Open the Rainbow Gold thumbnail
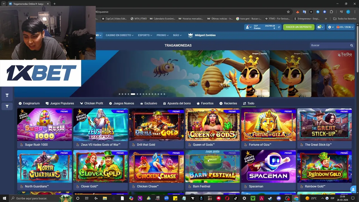 (x=325, y=166)
